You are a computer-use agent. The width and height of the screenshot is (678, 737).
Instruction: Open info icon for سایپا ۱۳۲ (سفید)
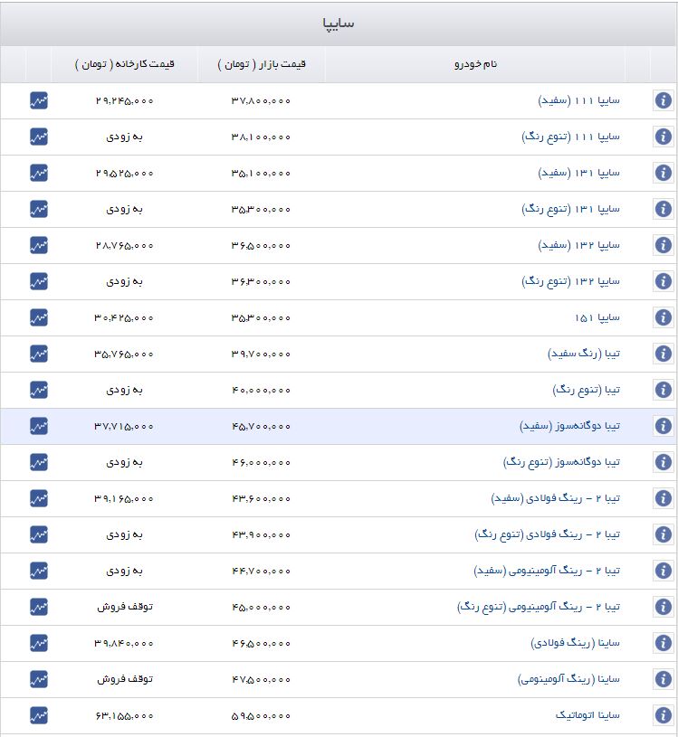pyautogui.click(x=663, y=245)
